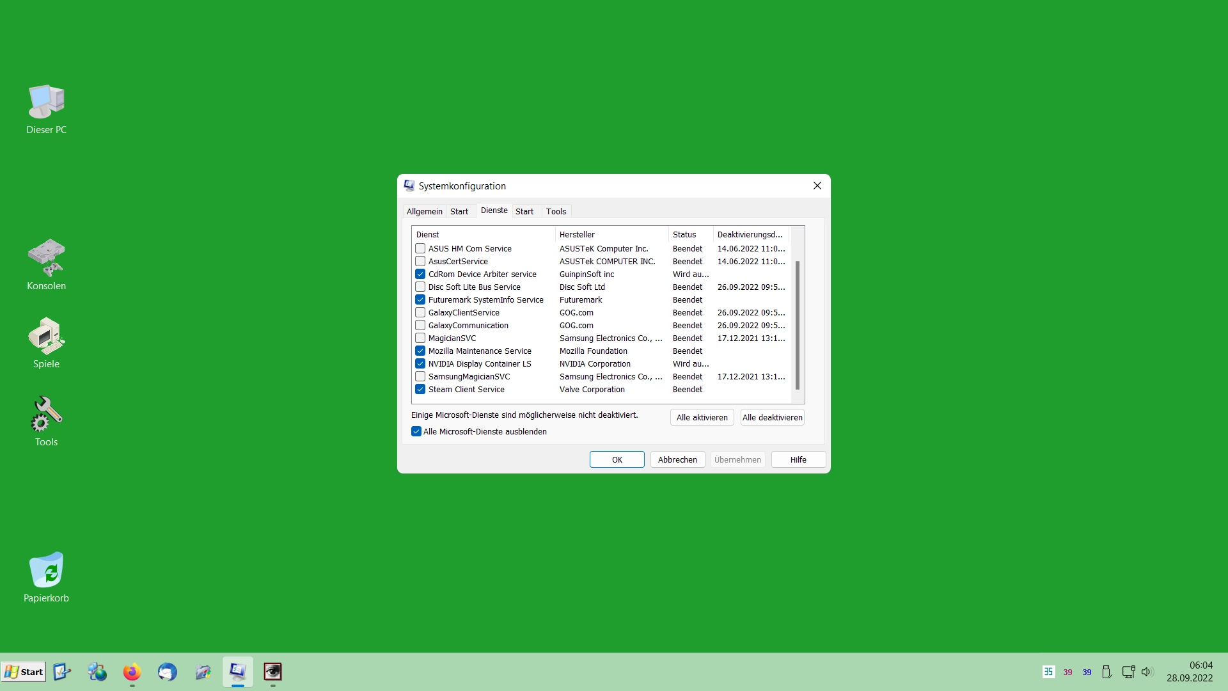Enable the ASUS HM Com Service checkbox
Image resolution: width=1228 pixels, height=691 pixels.
pos(420,249)
